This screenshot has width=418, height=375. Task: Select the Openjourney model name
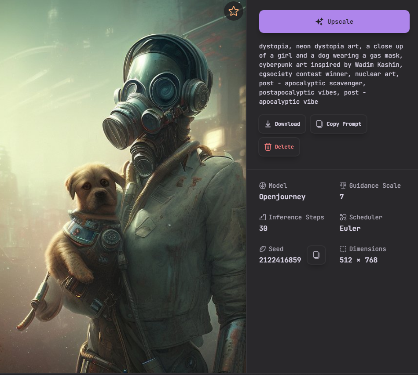pos(282,197)
